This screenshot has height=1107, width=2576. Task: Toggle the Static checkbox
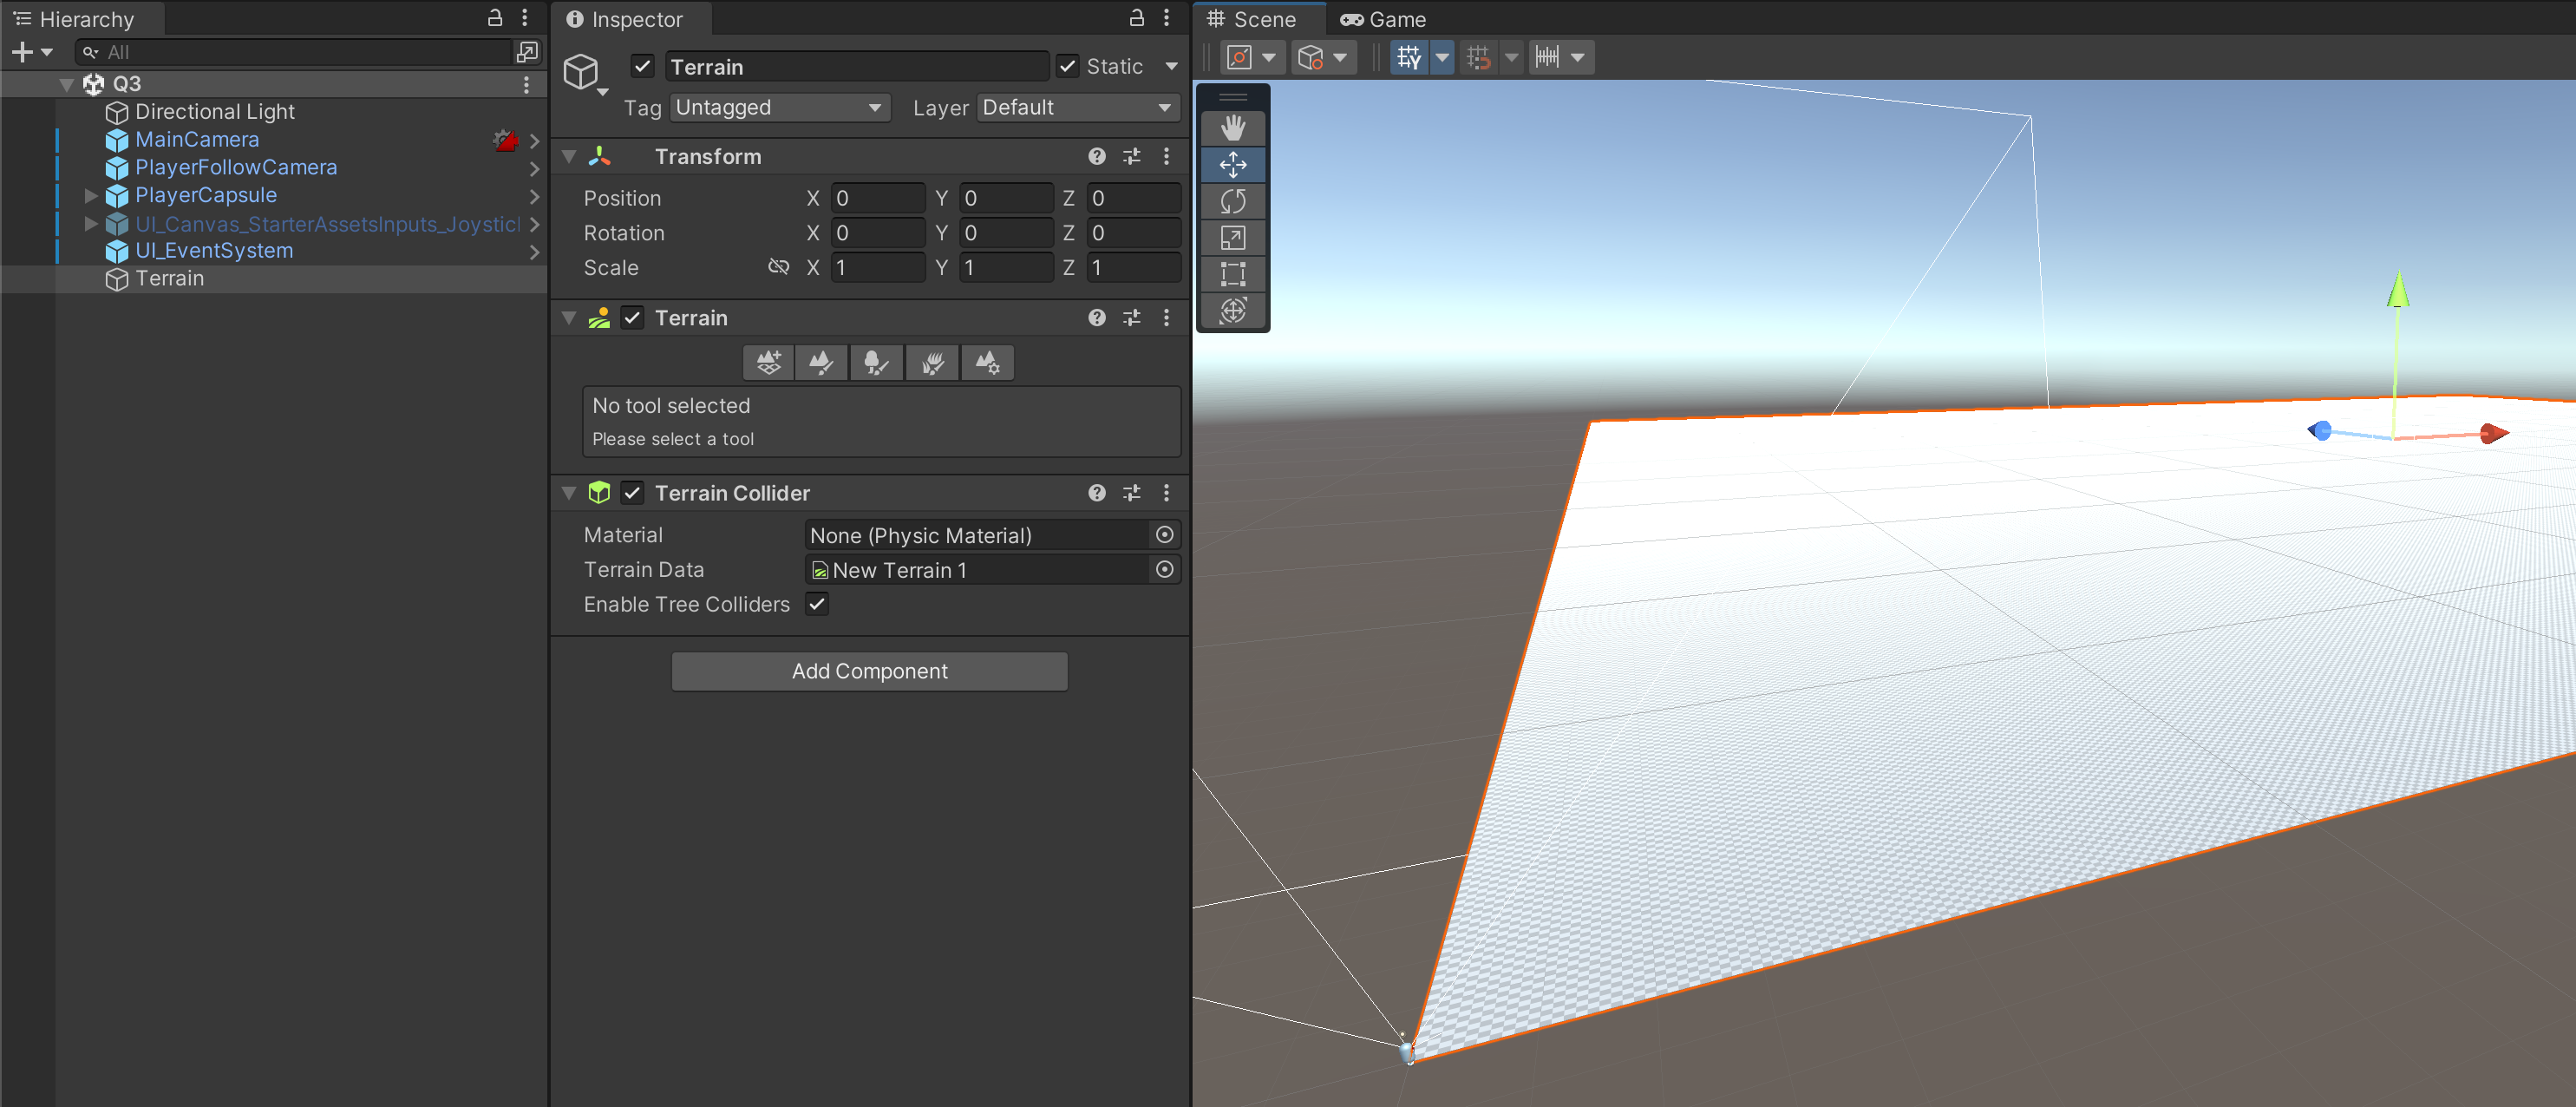point(1068,67)
